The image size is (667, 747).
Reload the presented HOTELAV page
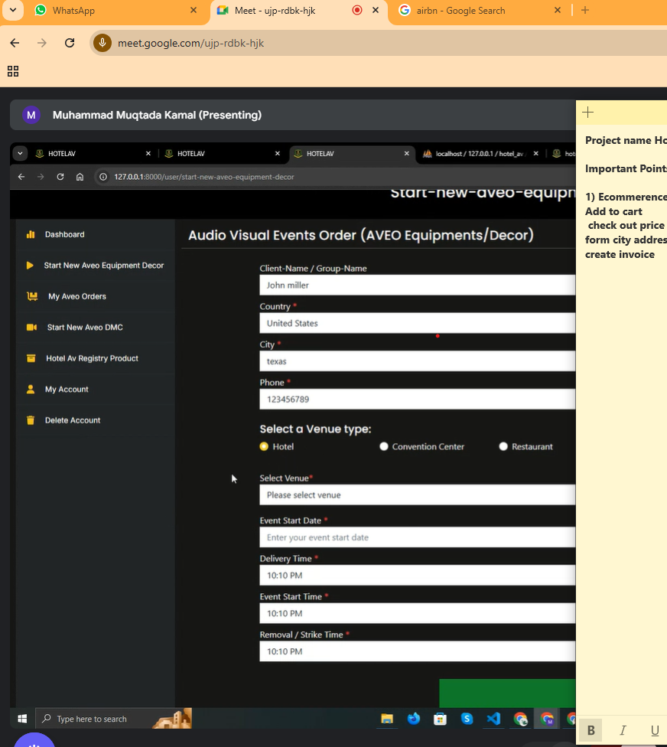pyautogui.click(x=60, y=177)
